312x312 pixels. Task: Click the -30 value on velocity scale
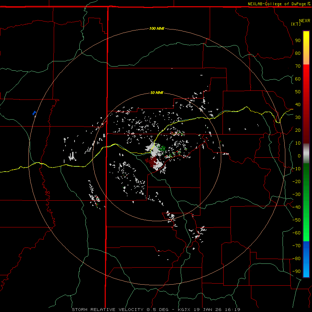pos(296,194)
